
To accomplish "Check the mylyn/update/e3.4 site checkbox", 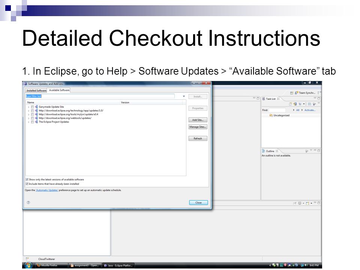I will [32, 114].
